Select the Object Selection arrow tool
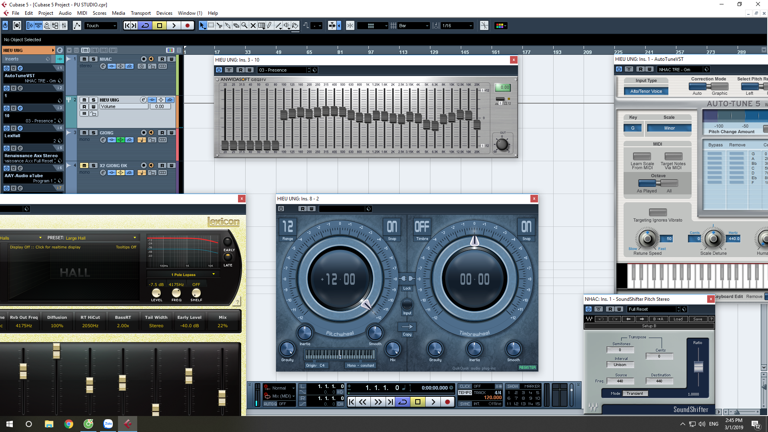 point(203,26)
